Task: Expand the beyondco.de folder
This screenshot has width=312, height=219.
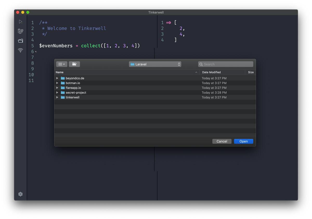Action: click(57, 78)
